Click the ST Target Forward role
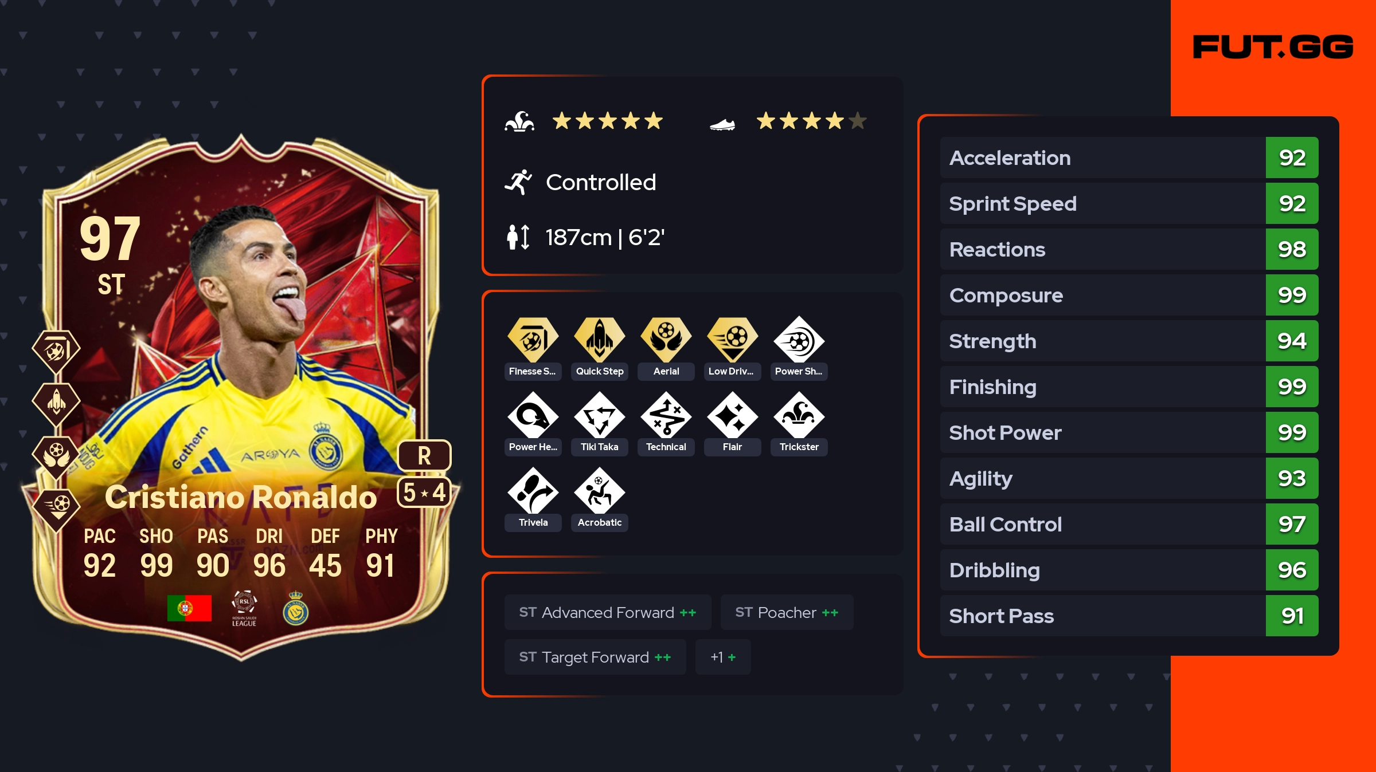This screenshot has width=1376, height=772. (595, 657)
